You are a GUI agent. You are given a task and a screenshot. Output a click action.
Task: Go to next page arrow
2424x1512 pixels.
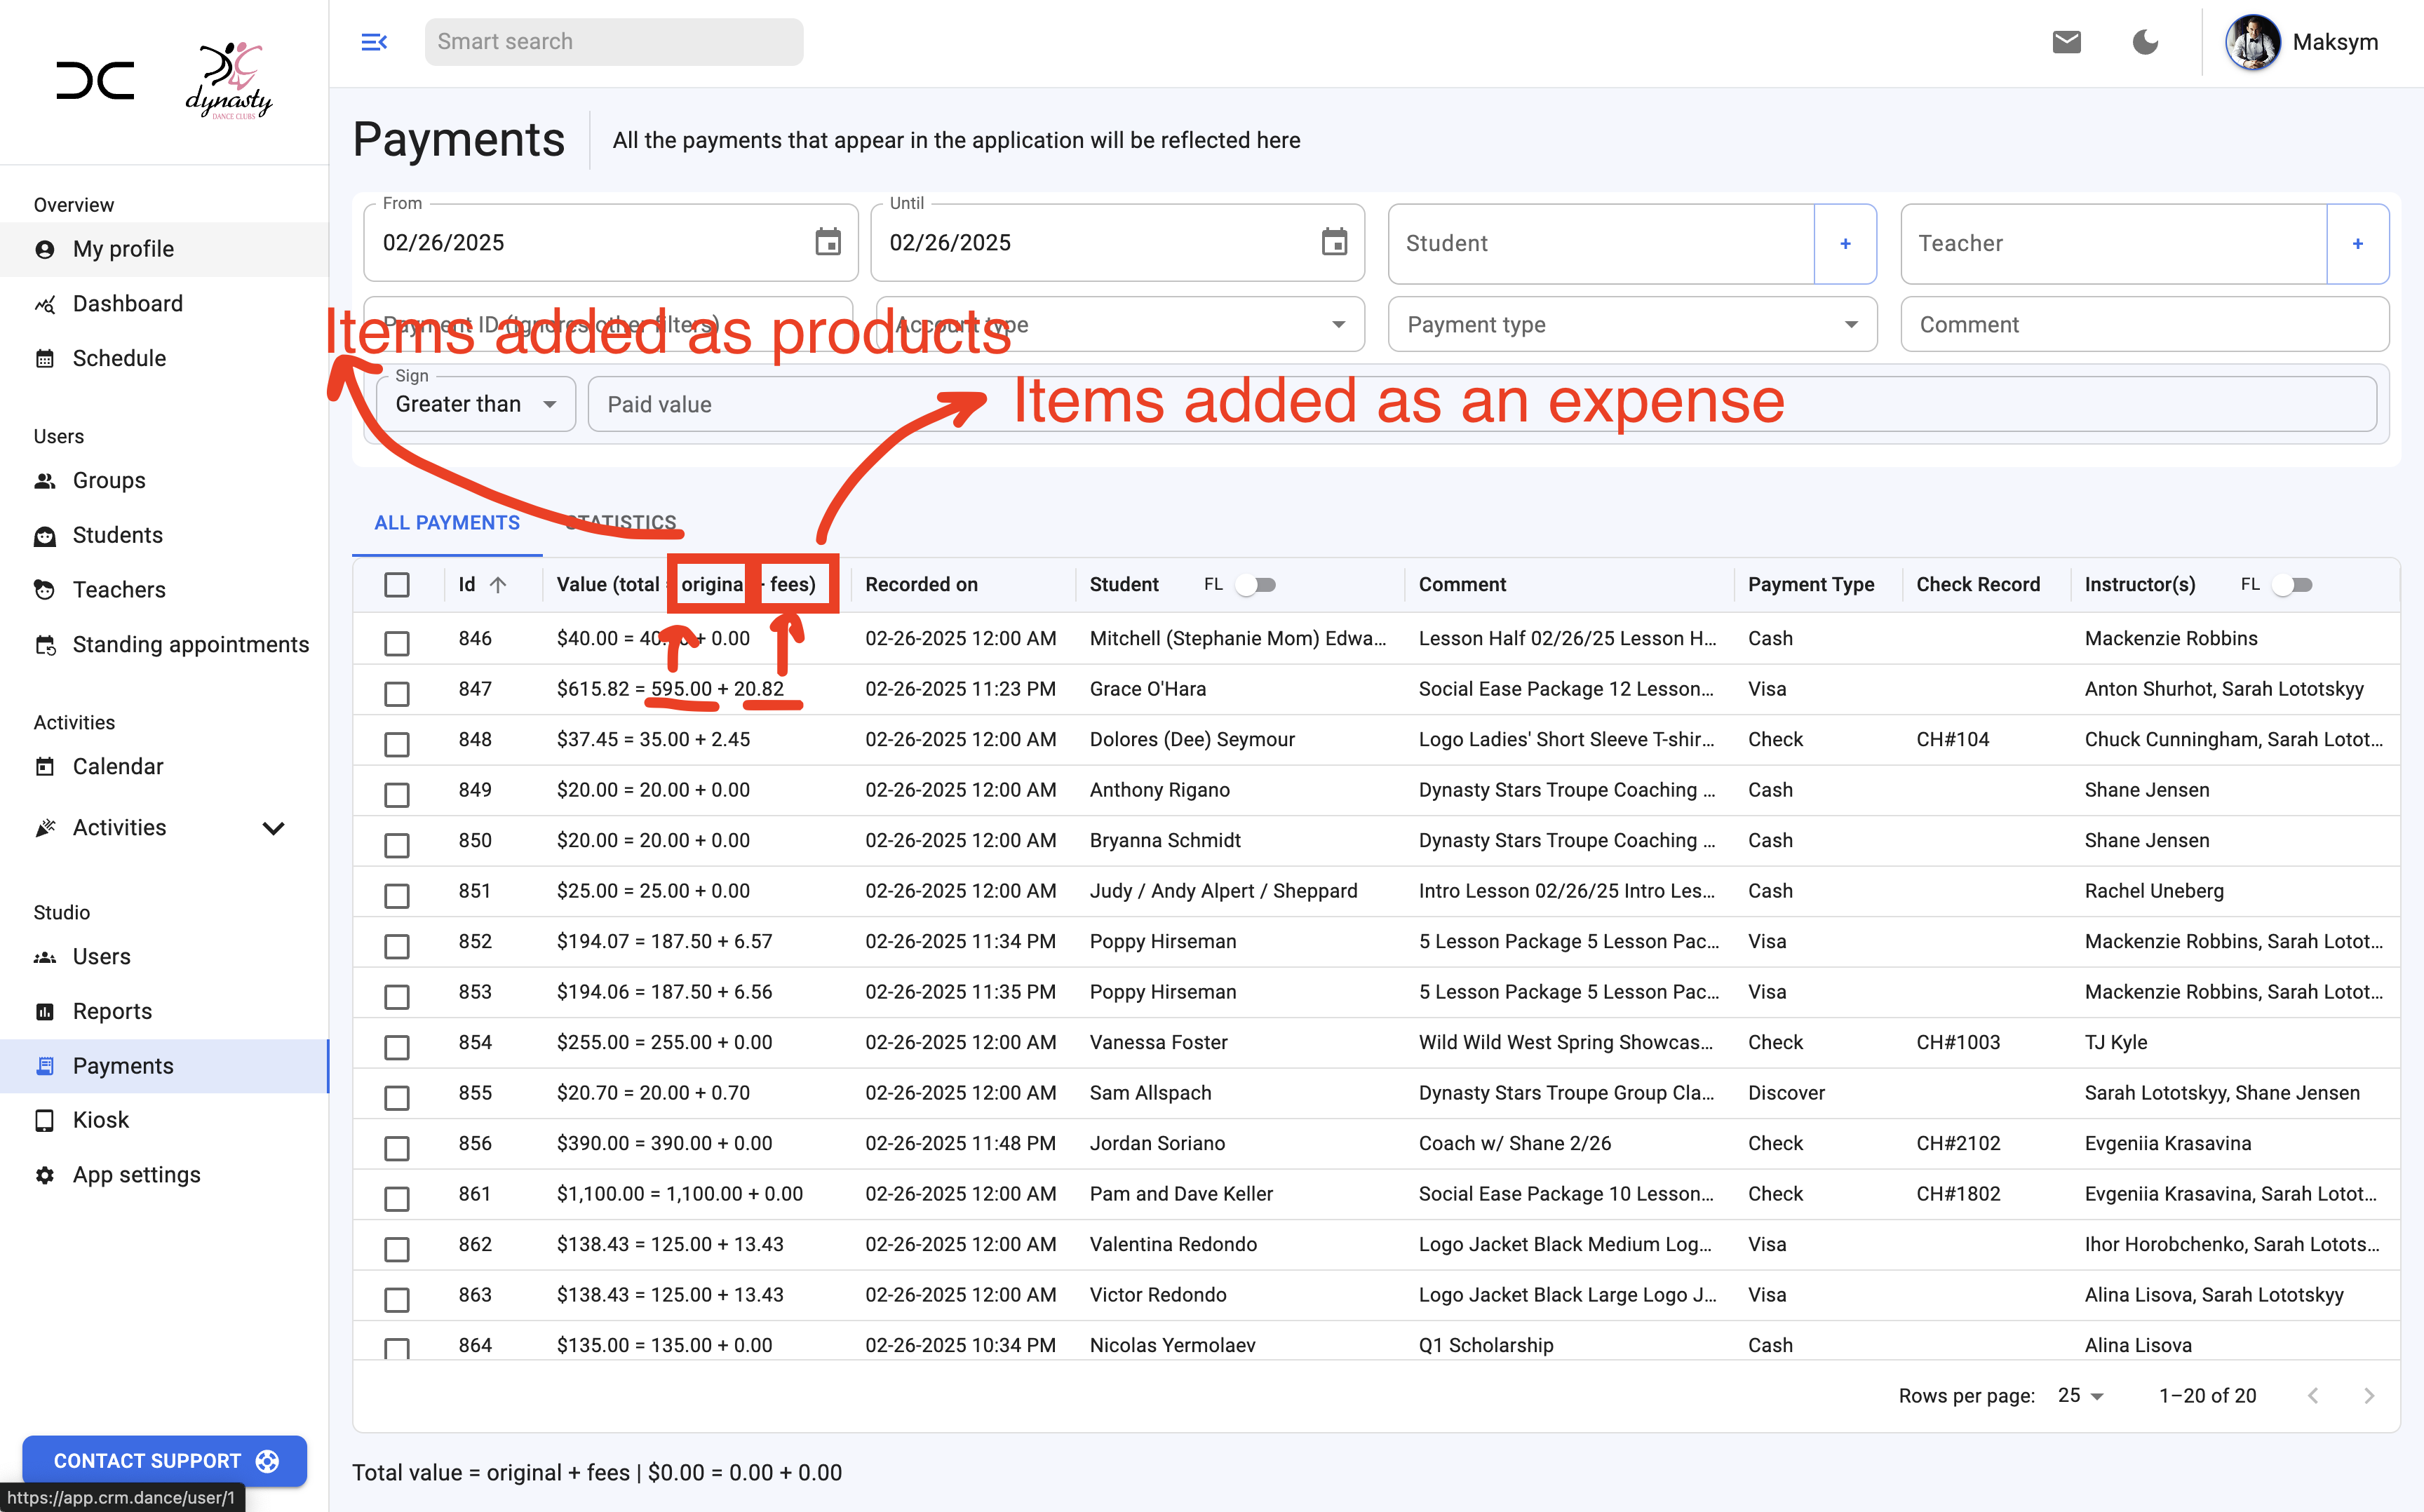pos(2368,1395)
